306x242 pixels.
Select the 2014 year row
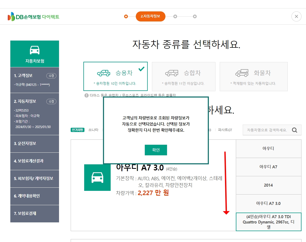[268, 185]
